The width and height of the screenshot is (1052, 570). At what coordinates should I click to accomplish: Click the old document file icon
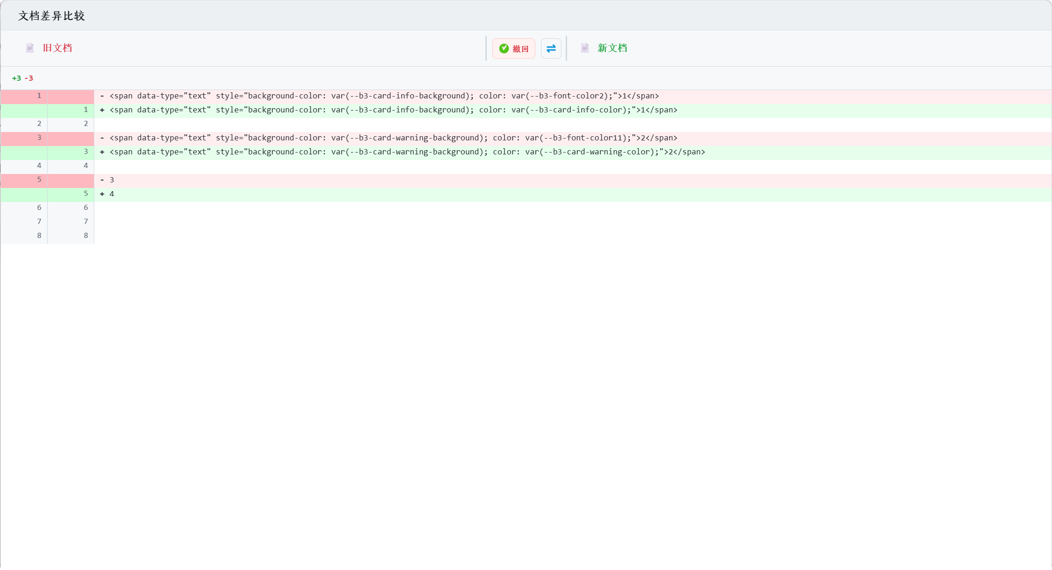click(x=30, y=48)
